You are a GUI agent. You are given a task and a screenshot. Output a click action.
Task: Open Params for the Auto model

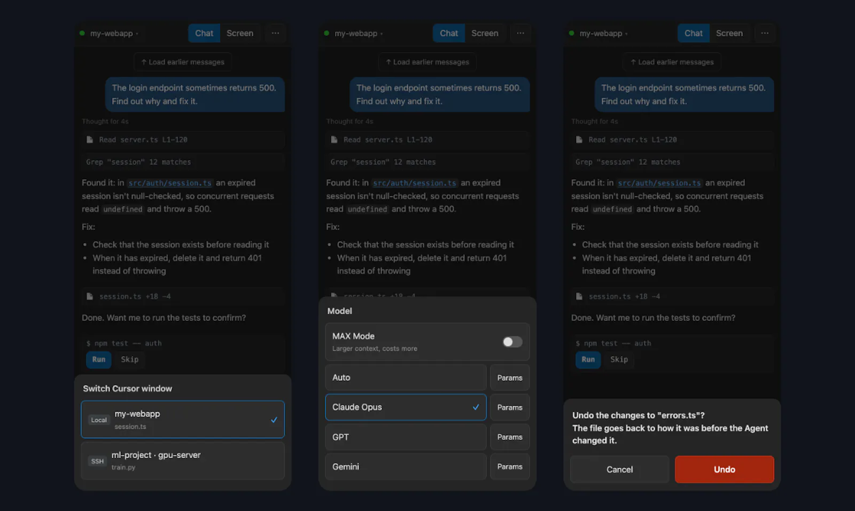[510, 378]
